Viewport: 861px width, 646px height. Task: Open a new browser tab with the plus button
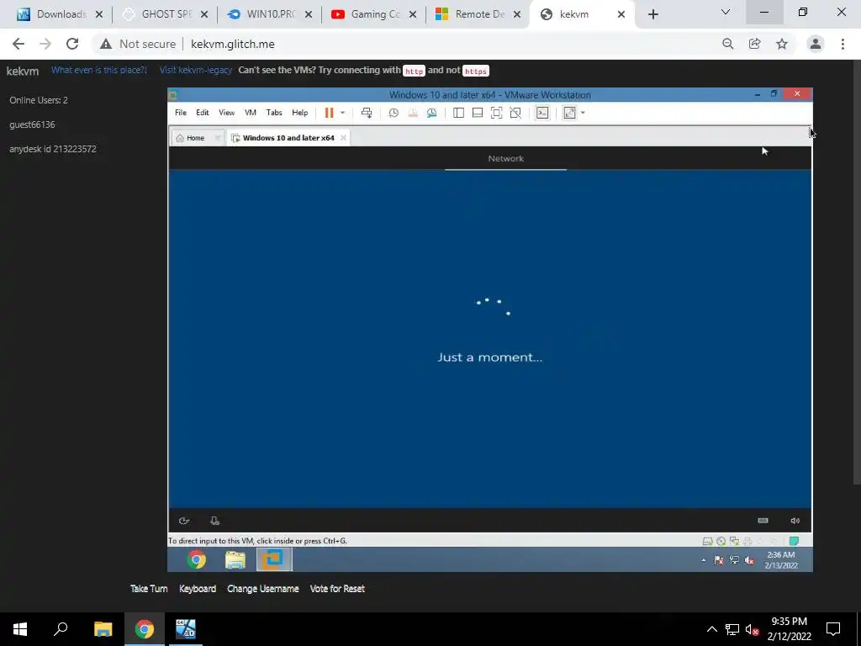pos(652,14)
